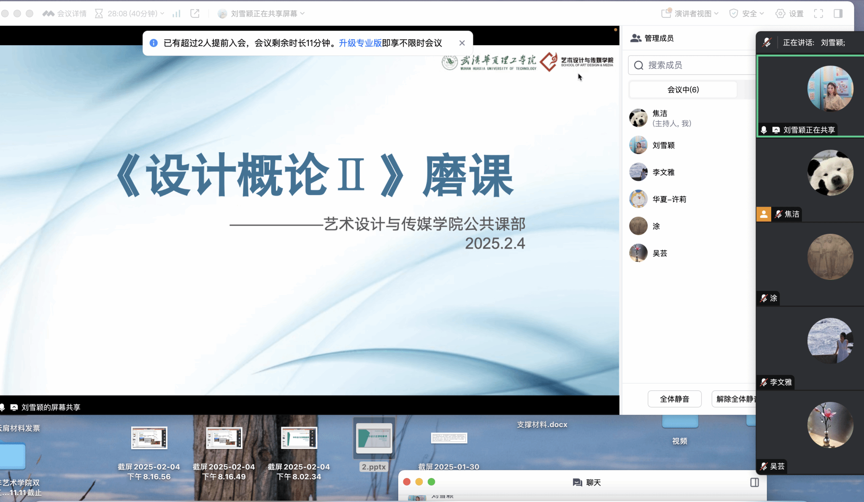Check network signal strength bars icon

point(176,13)
